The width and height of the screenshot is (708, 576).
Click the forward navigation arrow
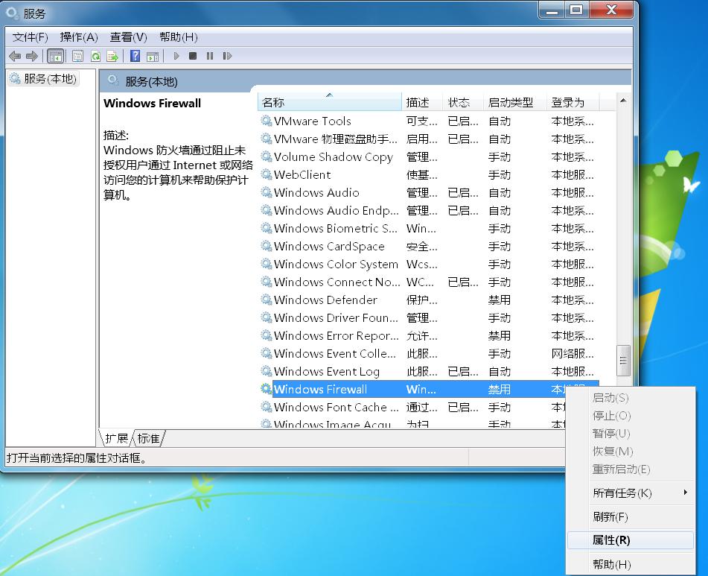pyautogui.click(x=33, y=56)
